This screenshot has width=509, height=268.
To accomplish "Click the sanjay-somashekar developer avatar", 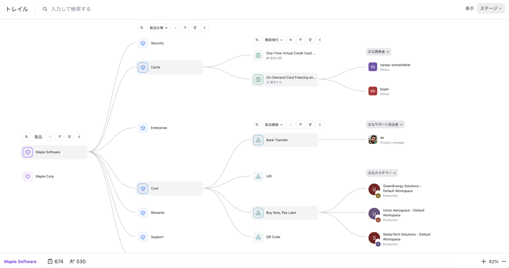I will click(373, 67).
